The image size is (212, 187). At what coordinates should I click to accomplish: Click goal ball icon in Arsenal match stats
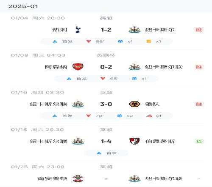click(134, 79)
